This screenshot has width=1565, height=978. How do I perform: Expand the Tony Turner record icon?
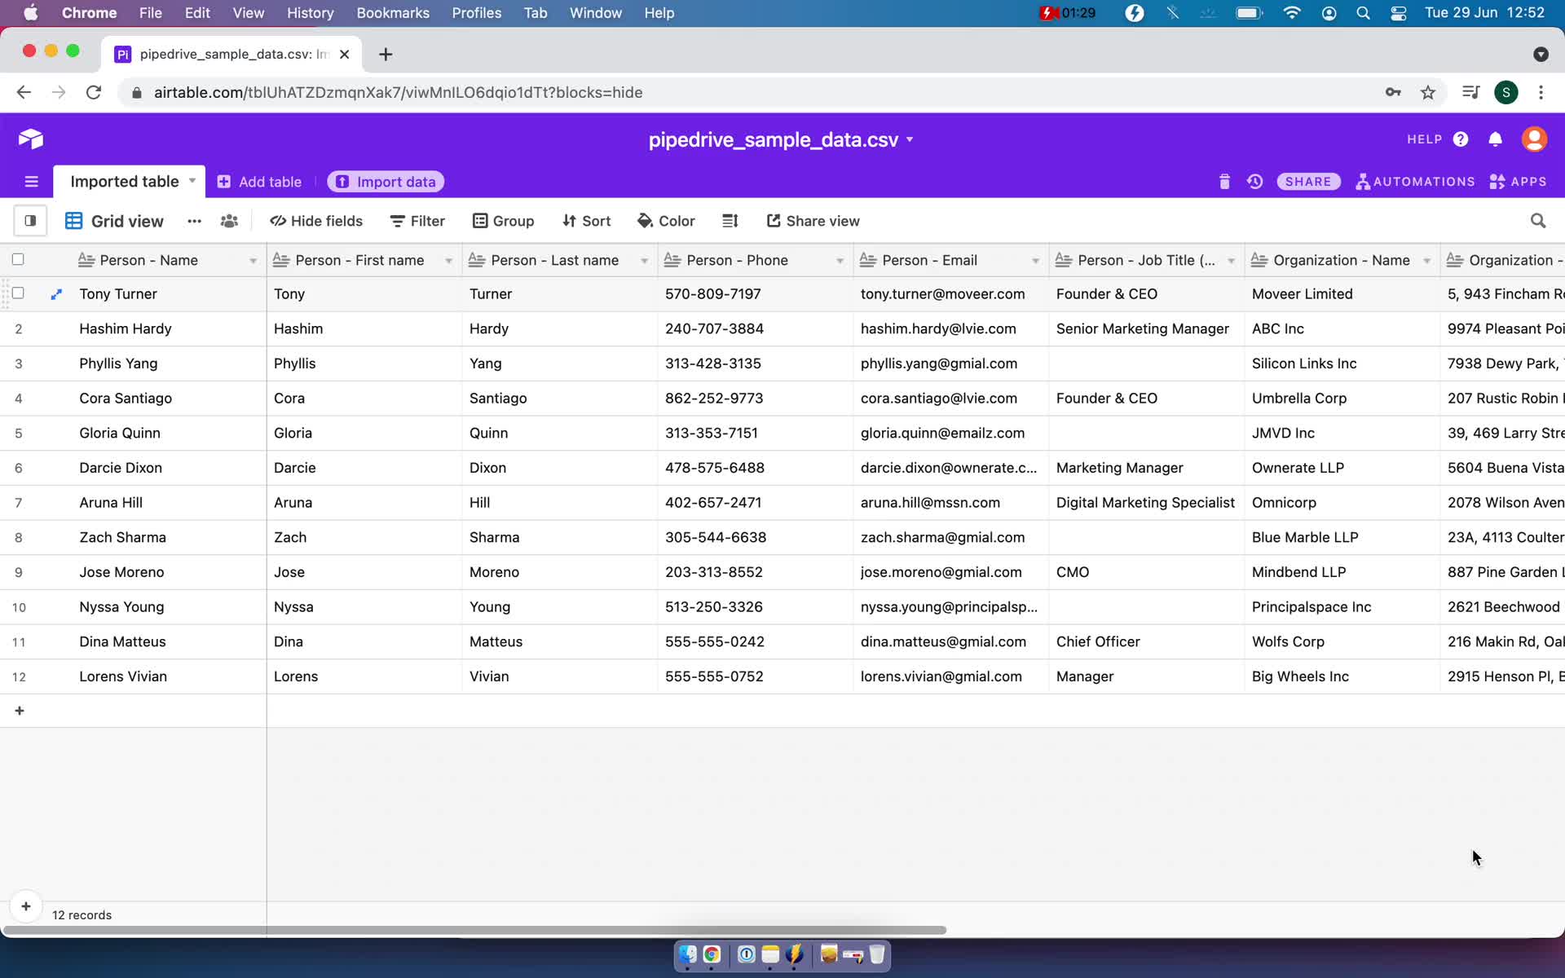tap(56, 294)
